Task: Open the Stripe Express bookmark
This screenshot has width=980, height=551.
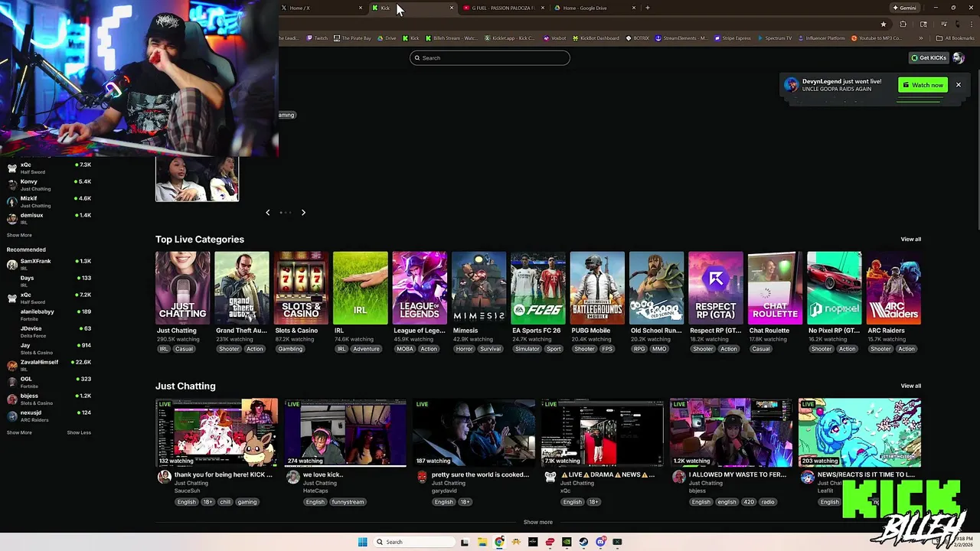Action: (x=732, y=38)
